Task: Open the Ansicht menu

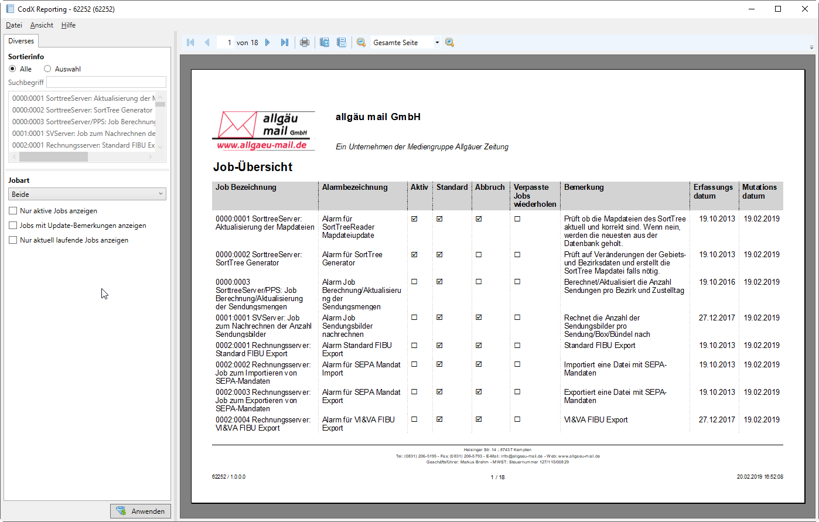Action: (x=42, y=25)
